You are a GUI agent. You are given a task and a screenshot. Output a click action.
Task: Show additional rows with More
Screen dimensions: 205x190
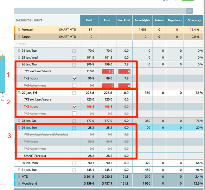pyautogui.click(x=21, y=44)
